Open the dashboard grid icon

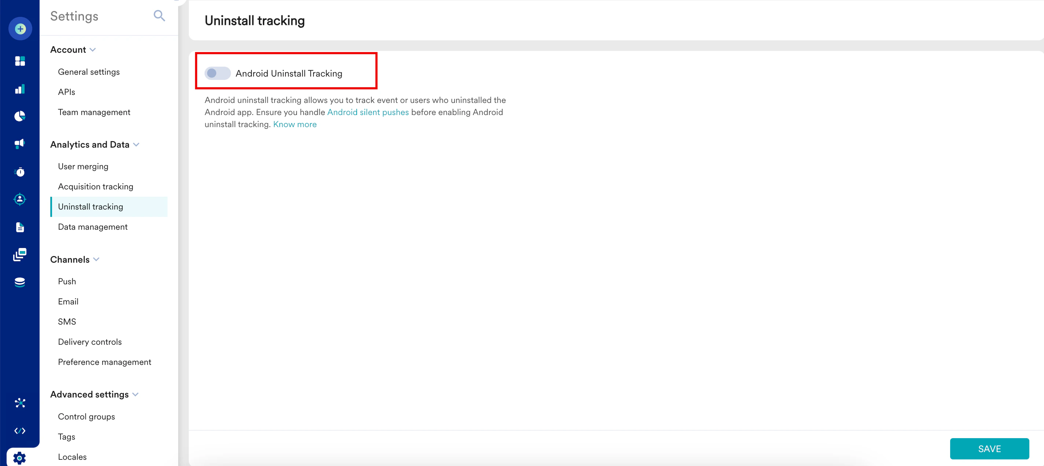[x=20, y=61]
